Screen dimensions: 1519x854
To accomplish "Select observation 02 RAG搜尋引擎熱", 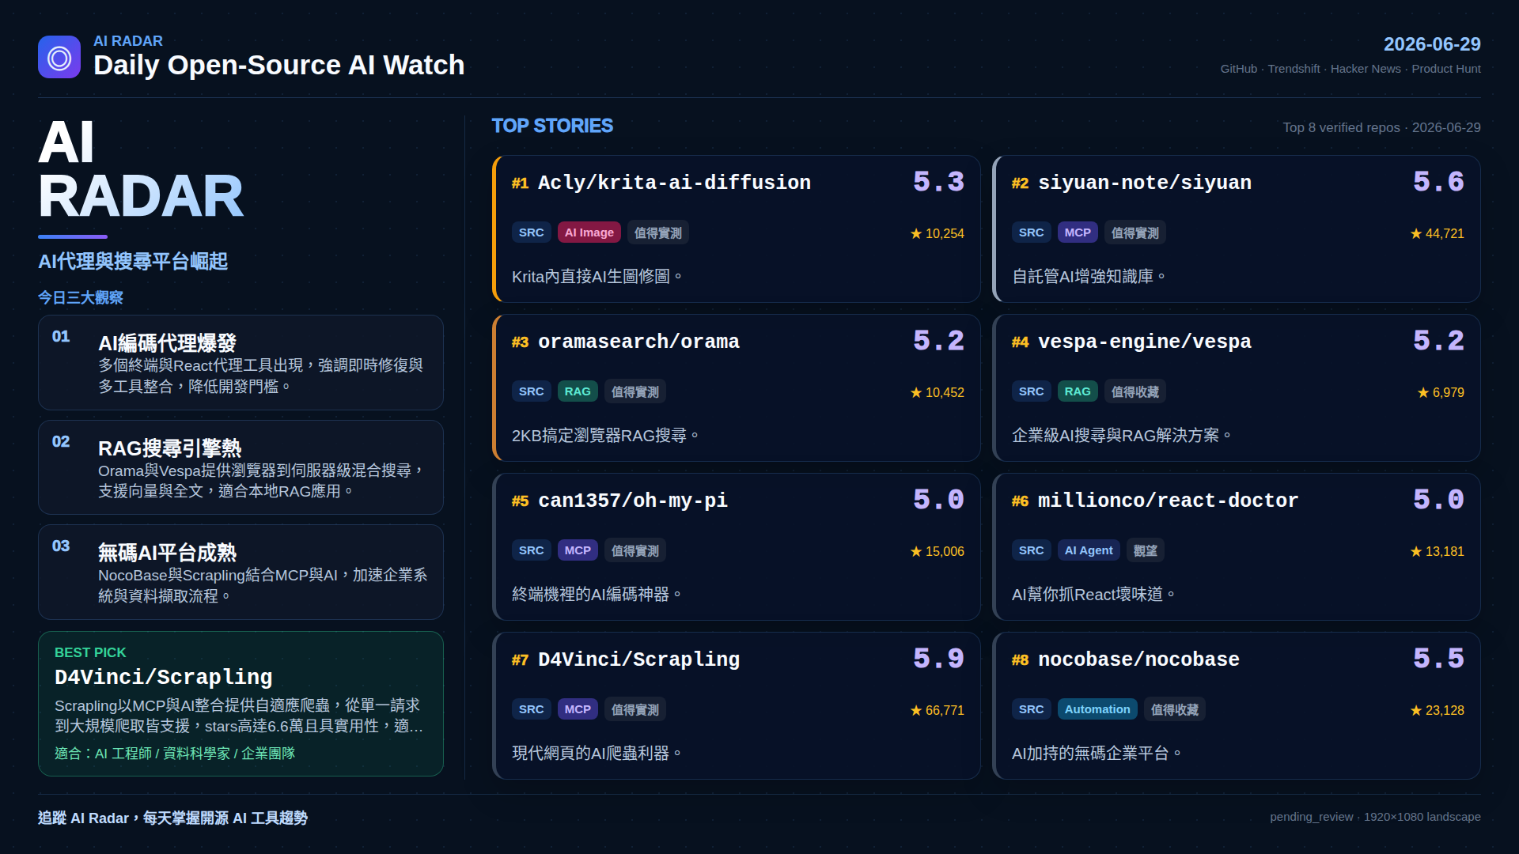I will pyautogui.click(x=241, y=467).
